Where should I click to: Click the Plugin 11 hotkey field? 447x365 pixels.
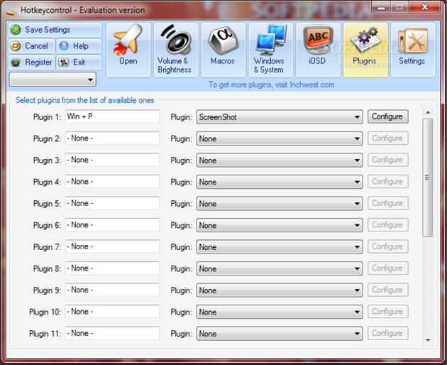pos(112,333)
